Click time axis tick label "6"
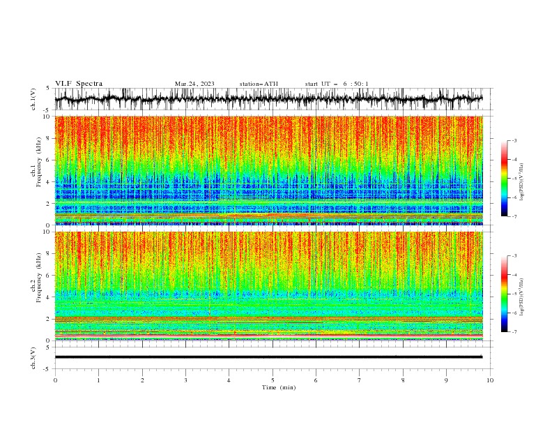This screenshot has width=552, height=427. [x=316, y=380]
